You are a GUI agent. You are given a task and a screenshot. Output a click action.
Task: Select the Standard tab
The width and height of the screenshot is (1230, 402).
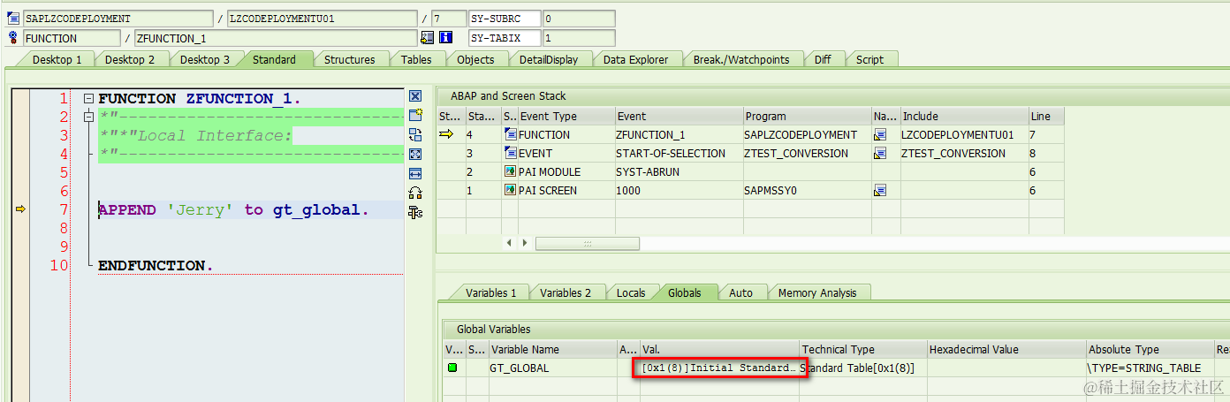click(x=274, y=59)
